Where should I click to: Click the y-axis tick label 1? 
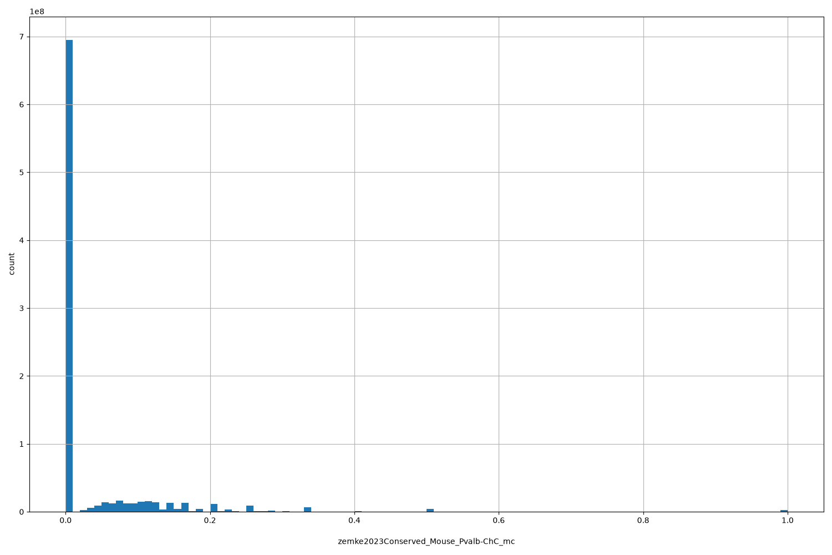(22, 444)
